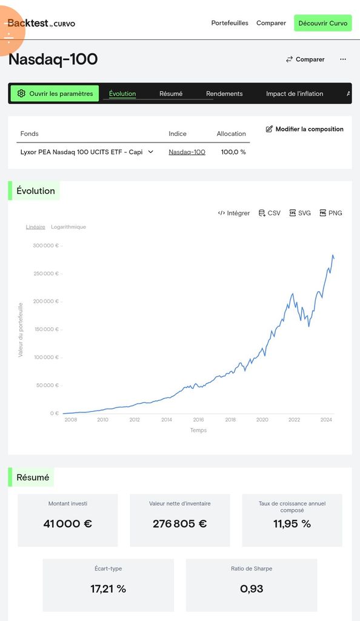Viewport: 360px width, 621px height.
Task: Click the gear icon in Ouvrir les paramètres
Action: [21, 93]
